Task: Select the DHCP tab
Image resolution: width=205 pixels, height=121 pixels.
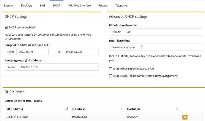Action: [x=56, y=6]
